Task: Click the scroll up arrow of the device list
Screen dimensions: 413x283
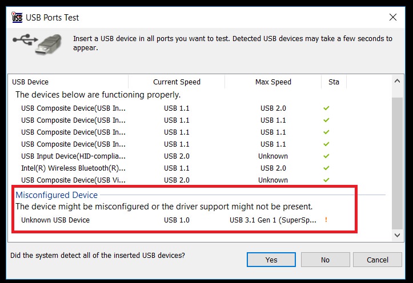Action: click(397, 81)
